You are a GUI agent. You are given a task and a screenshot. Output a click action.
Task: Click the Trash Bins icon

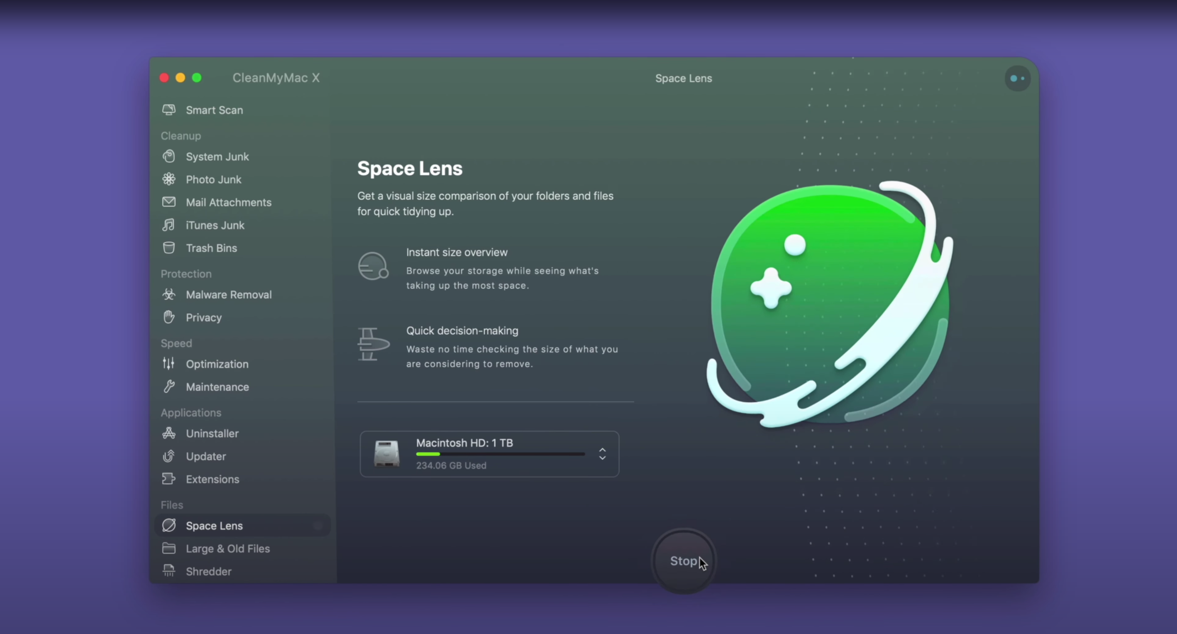tap(168, 248)
